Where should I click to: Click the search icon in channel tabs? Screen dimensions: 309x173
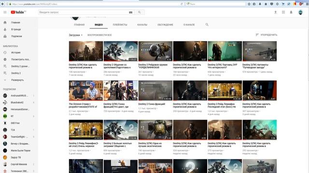pos(207,25)
